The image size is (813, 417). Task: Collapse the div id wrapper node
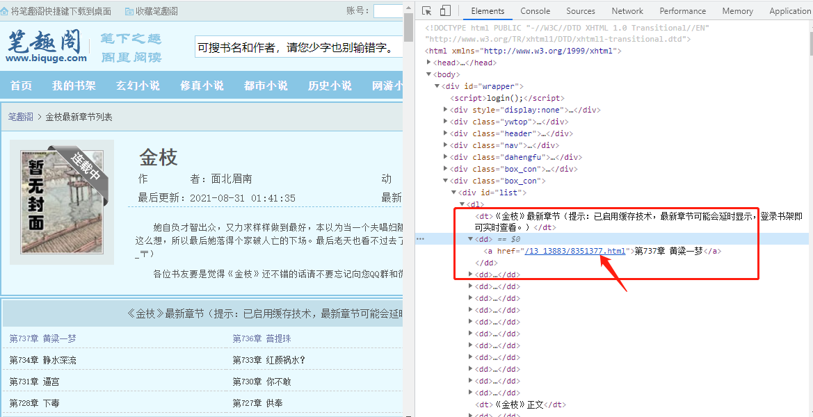coord(437,86)
